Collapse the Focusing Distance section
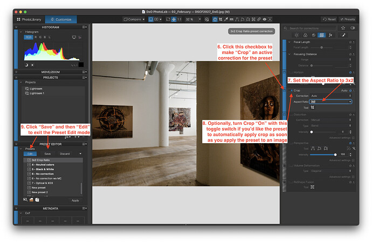Viewport: 372px width, 242px height. pyautogui.click(x=289, y=54)
